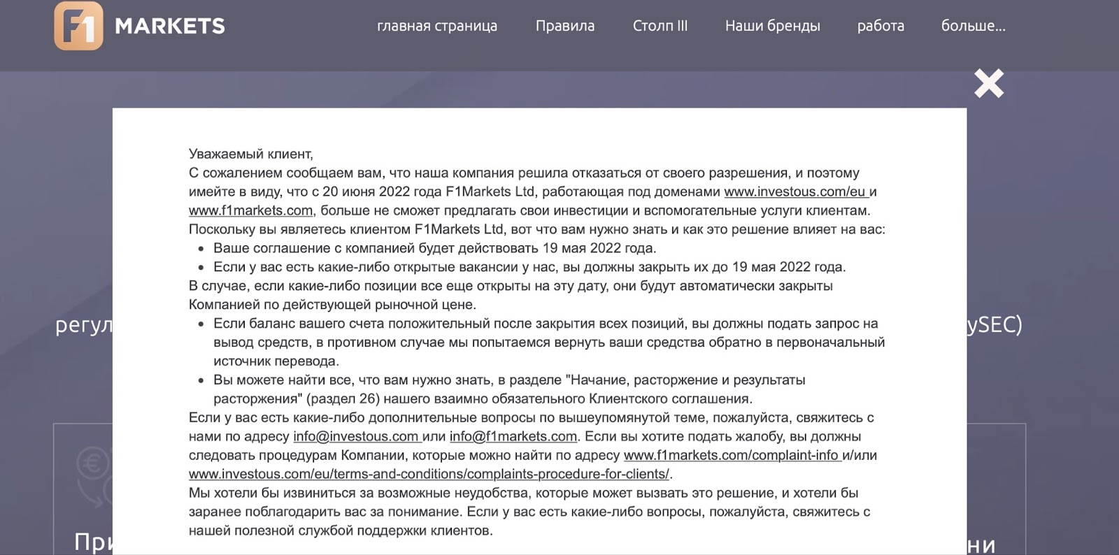Screen dimensions: 1119x555
Task: Open the Столп III menu item
Action: point(660,26)
